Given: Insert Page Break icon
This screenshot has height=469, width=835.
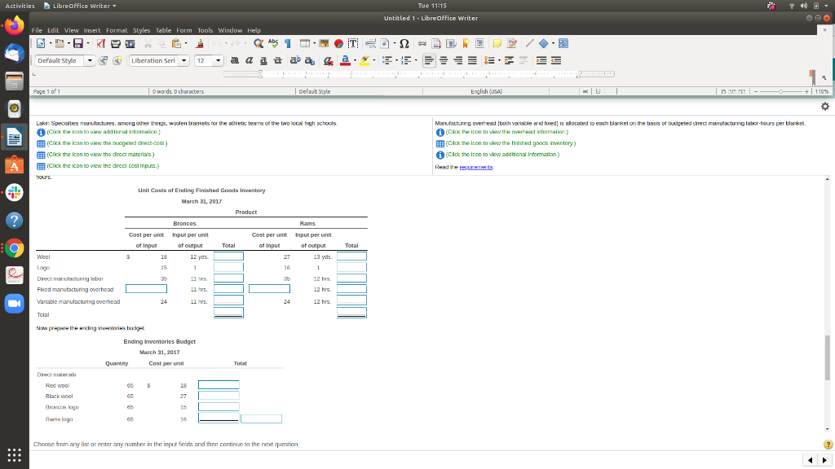Looking at the screenshot, I should point(371,44).
